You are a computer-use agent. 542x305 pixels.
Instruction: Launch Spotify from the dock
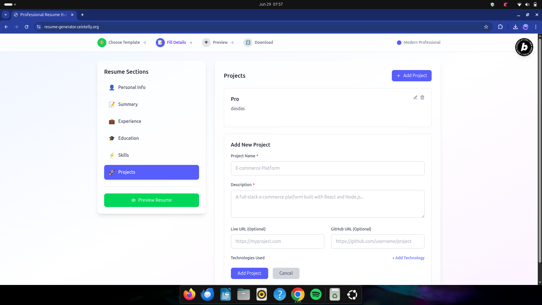click(316, 295)
